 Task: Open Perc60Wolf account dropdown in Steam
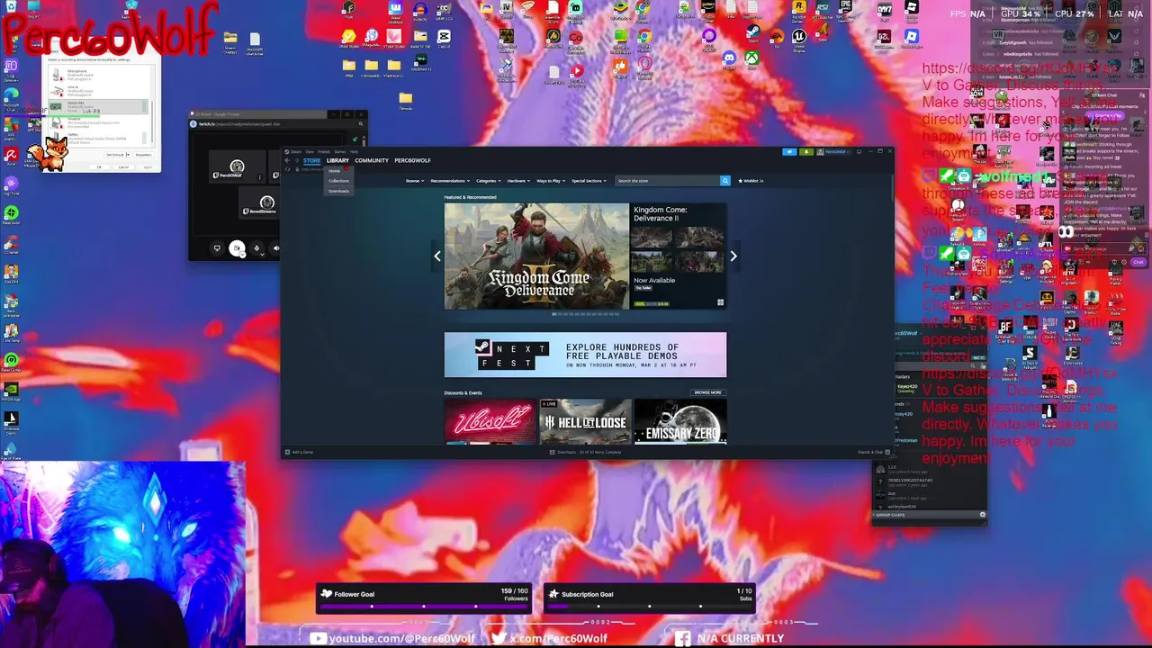[x=833, y=152]
